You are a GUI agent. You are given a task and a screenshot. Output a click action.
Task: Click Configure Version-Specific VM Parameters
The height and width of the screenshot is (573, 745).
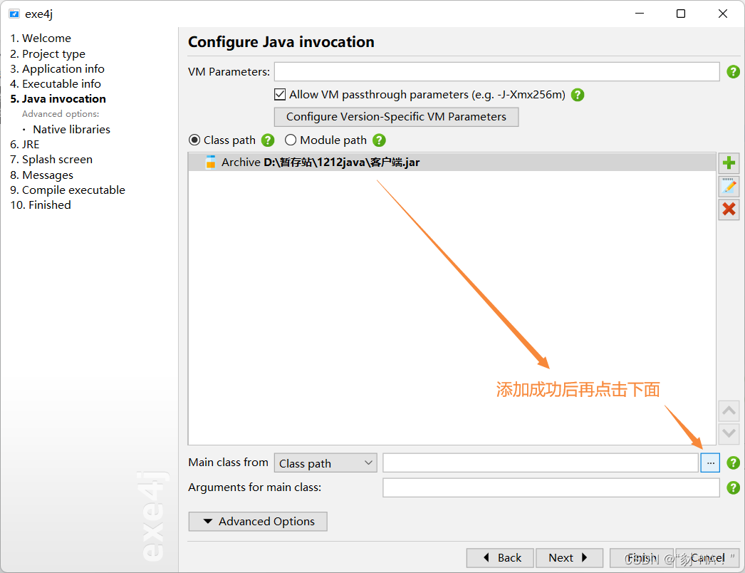tap(396, 116)
